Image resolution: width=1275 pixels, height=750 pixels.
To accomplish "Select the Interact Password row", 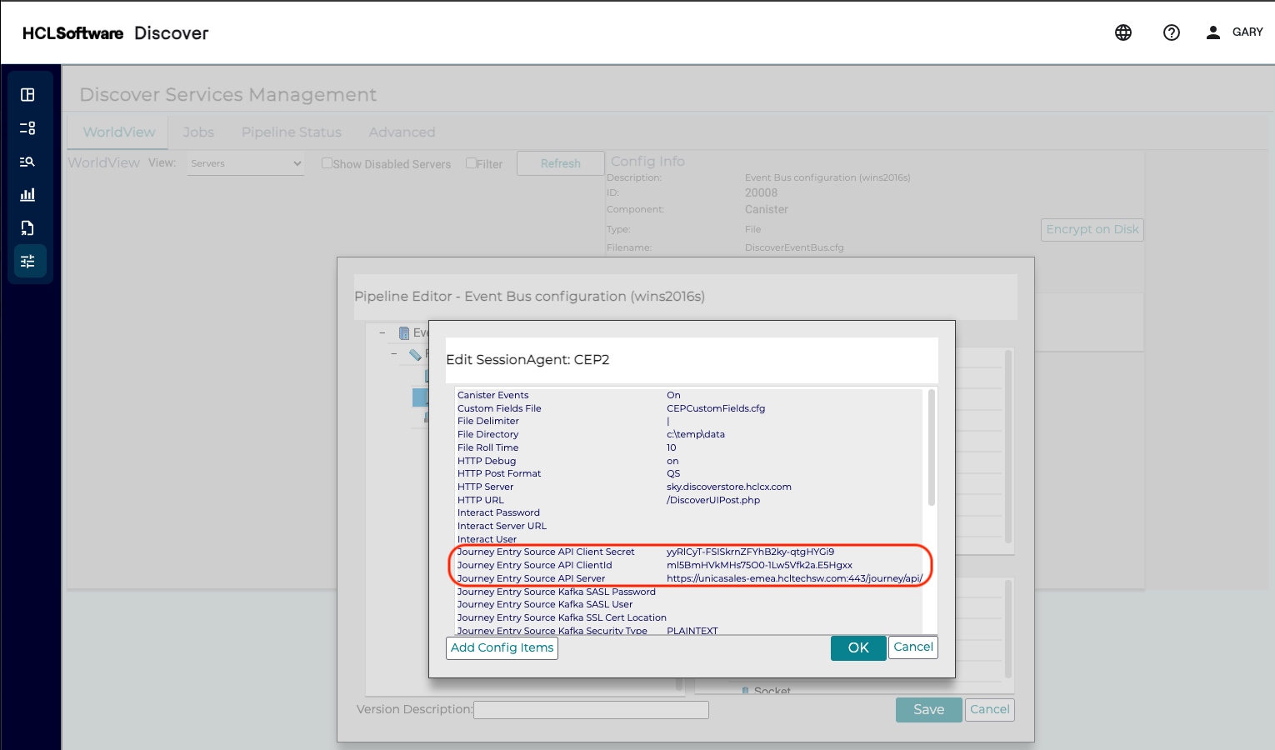I will click(x=688, y=512).
